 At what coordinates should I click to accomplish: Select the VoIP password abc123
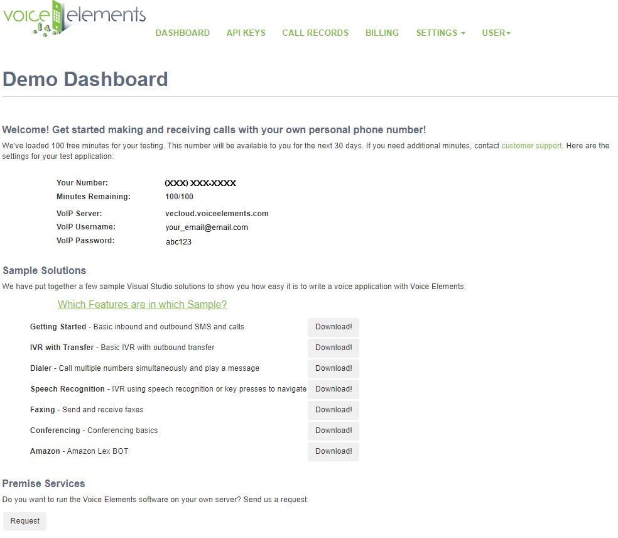coord(178,242)
